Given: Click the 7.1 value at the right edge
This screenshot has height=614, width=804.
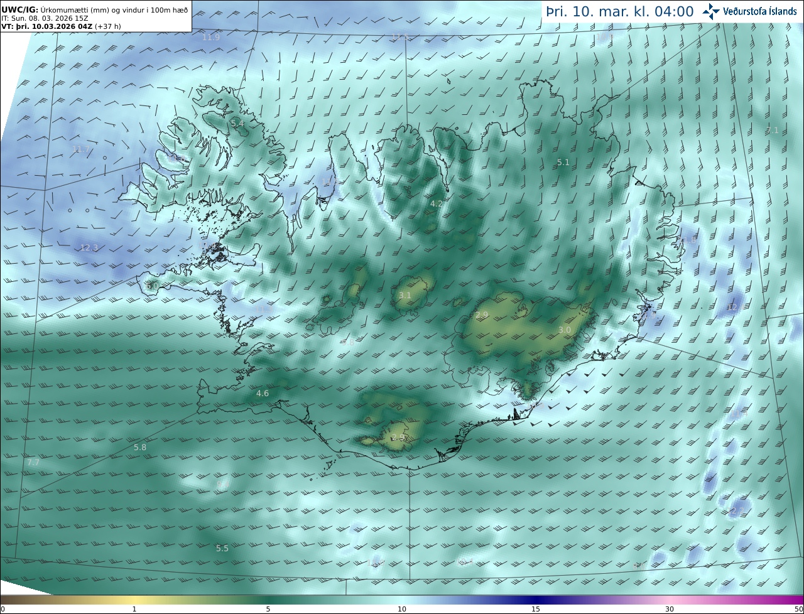Looking at the screenshot, I should [773, 131].
